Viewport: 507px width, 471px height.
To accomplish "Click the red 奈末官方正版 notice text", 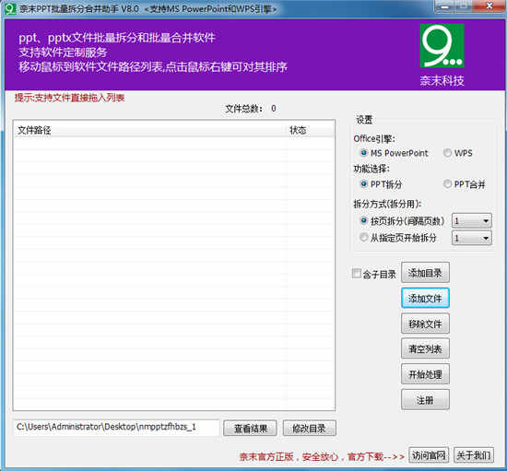I will (x=322, y=456).
